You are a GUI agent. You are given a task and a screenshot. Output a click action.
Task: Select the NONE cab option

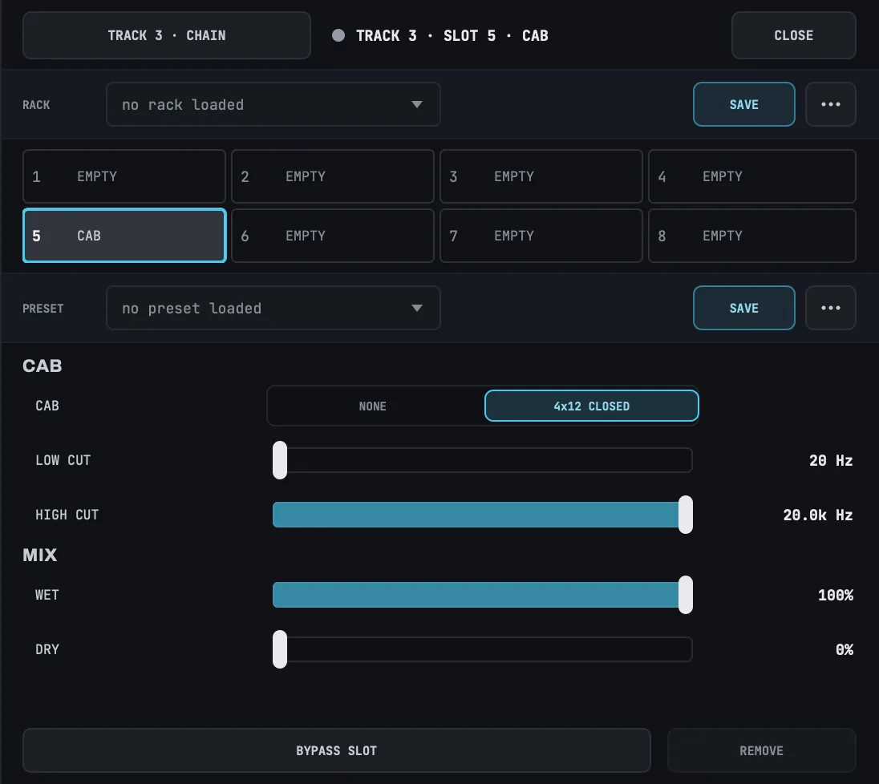(372, 406)
